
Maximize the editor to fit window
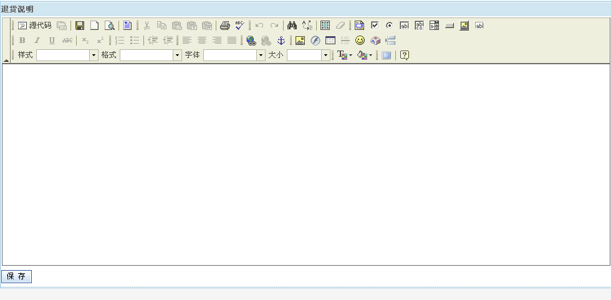[386, 56]
